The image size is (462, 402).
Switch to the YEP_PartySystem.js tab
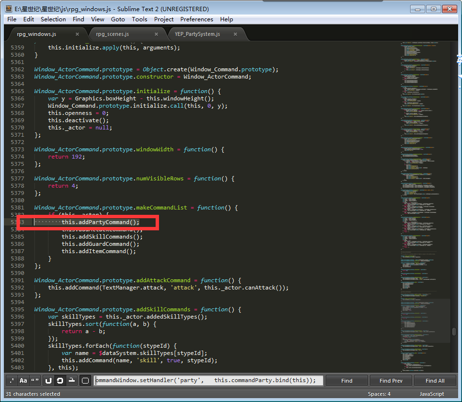tap(197, 34)
